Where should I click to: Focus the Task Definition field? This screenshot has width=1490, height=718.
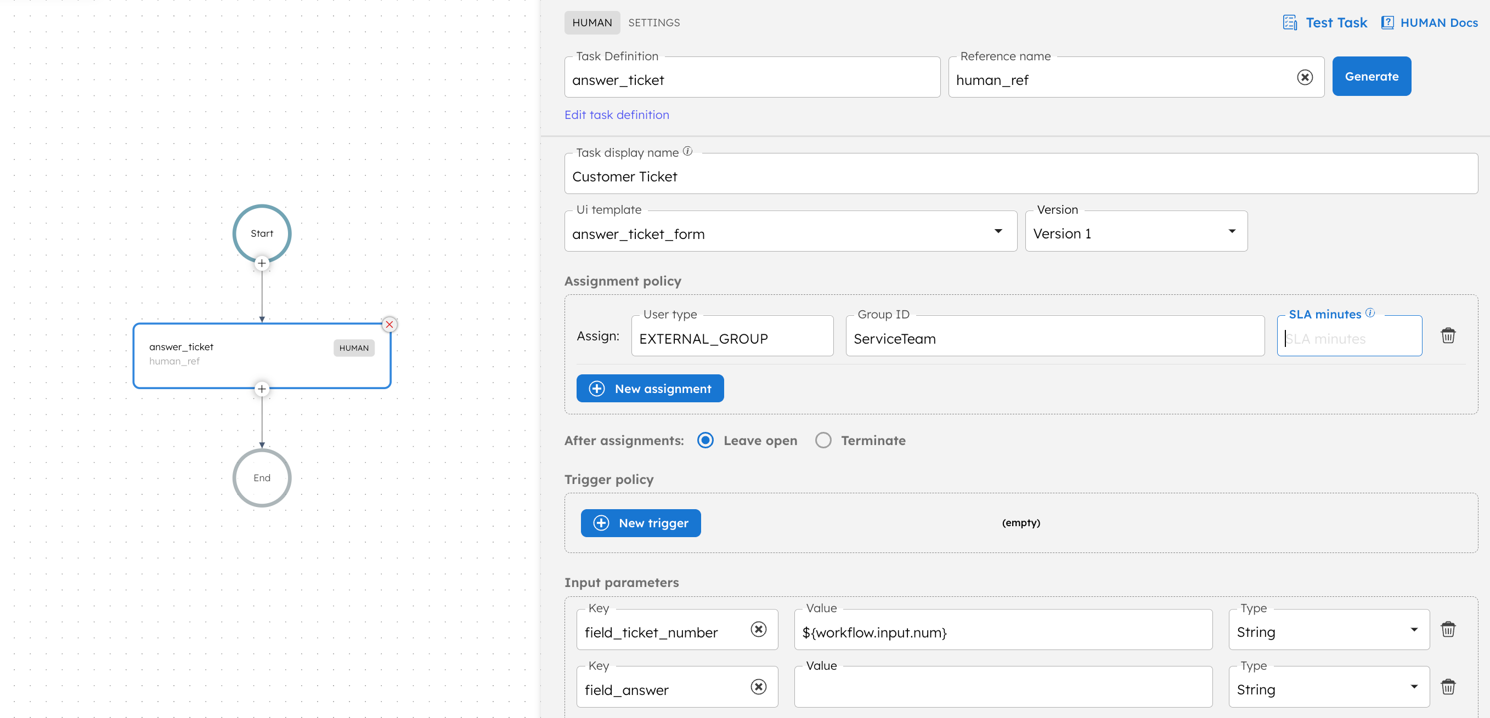click(752, 77)
